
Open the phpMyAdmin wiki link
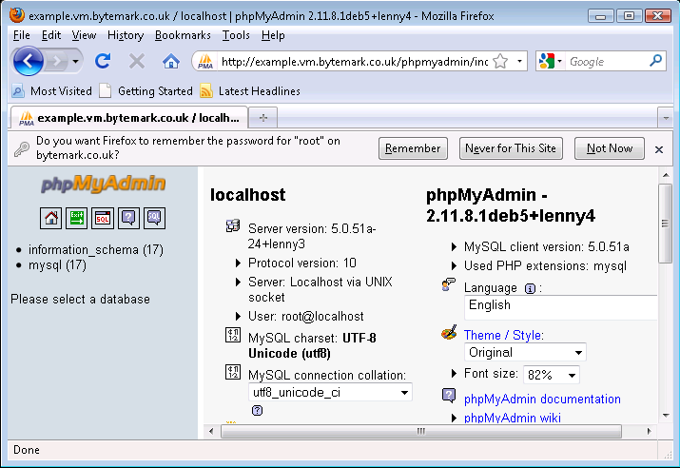(x=513, y=418)
